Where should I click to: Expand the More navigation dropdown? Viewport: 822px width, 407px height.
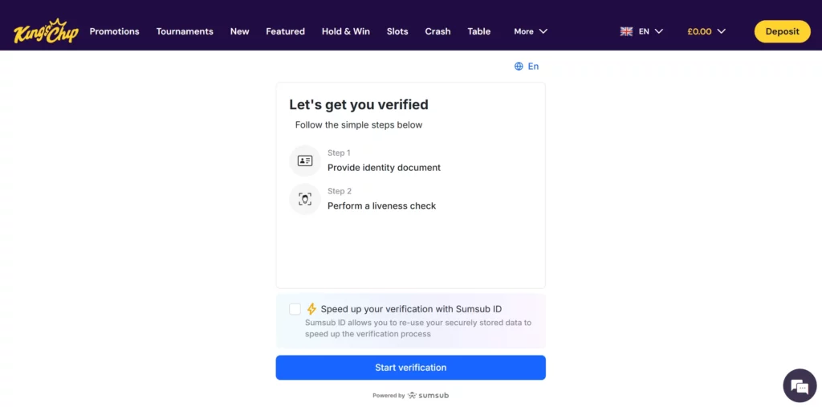click(x=531, y=31)
